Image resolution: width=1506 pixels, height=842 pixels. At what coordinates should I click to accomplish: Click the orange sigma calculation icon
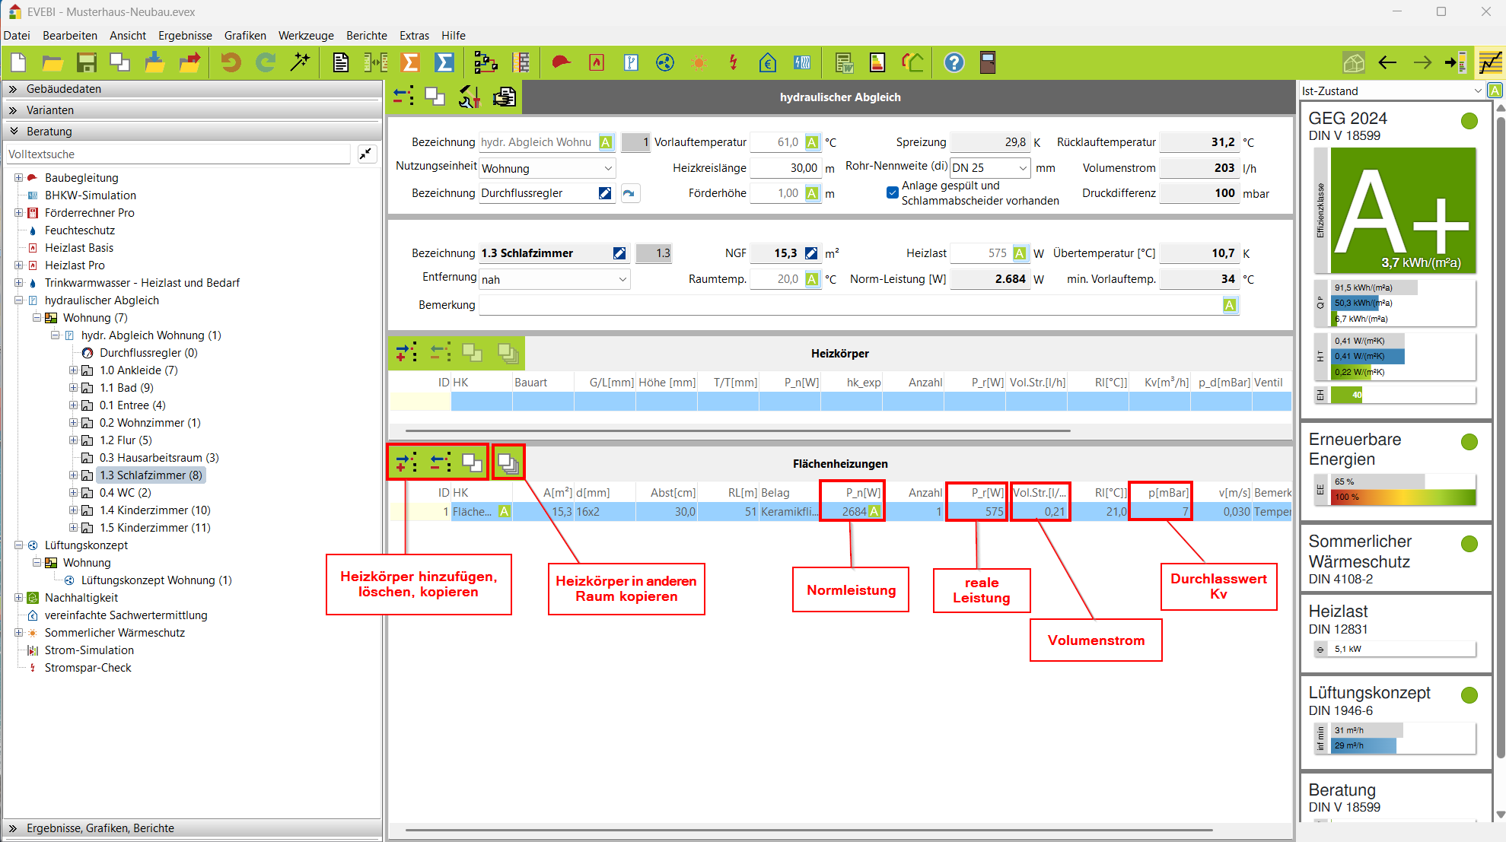point(410,62)
